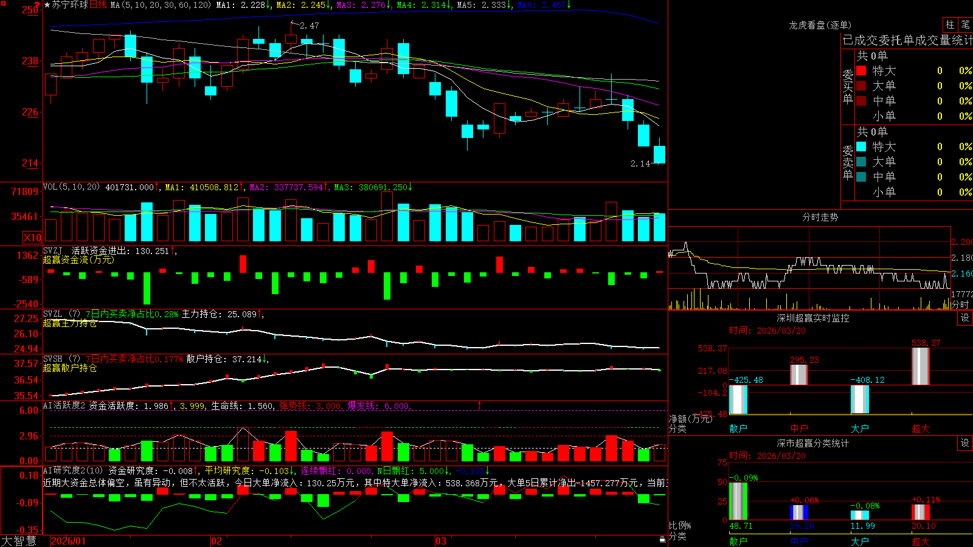Click the 时间: 2026/03/20 label in 实时监控
Image resolution: width=973 pixels, height=547 pixels.
[767, 331]
